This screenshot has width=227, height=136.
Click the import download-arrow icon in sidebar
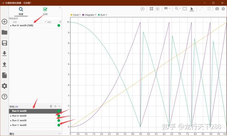click(x=4, y=53)
